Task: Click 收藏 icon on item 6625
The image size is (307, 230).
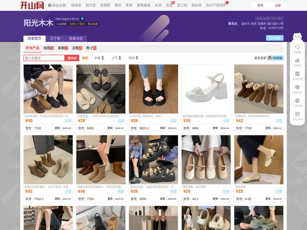Action: (x=121, y=121)
